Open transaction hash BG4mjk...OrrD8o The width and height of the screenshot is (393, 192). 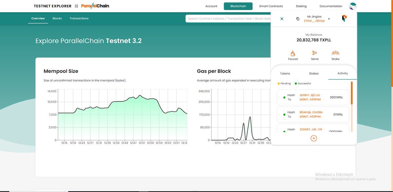311,112
